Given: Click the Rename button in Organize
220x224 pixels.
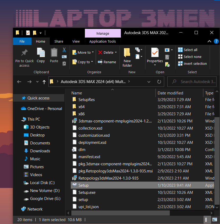Looking at the screenshot, I should [107, 62].
